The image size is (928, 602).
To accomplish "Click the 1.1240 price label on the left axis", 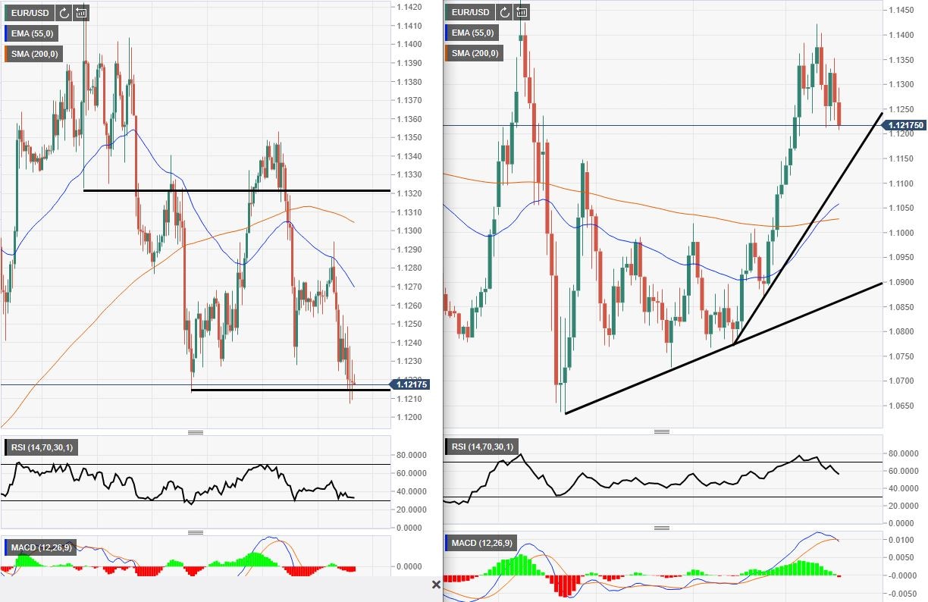I will tap(409, 343).
